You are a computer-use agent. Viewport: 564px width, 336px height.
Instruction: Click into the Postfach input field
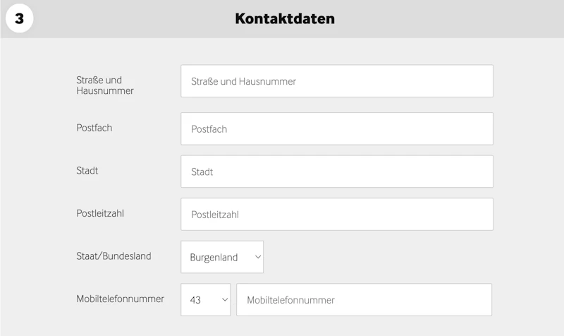tap(336, 129)
